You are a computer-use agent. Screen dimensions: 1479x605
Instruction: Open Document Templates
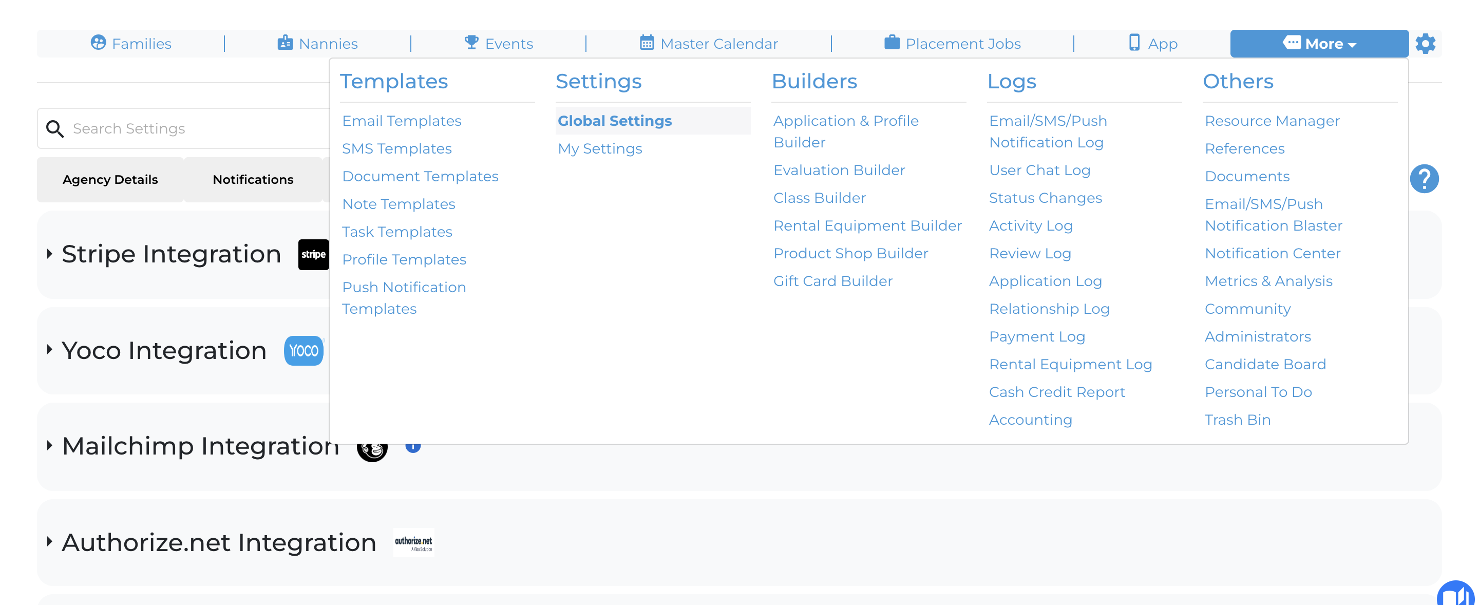(420, 176)
